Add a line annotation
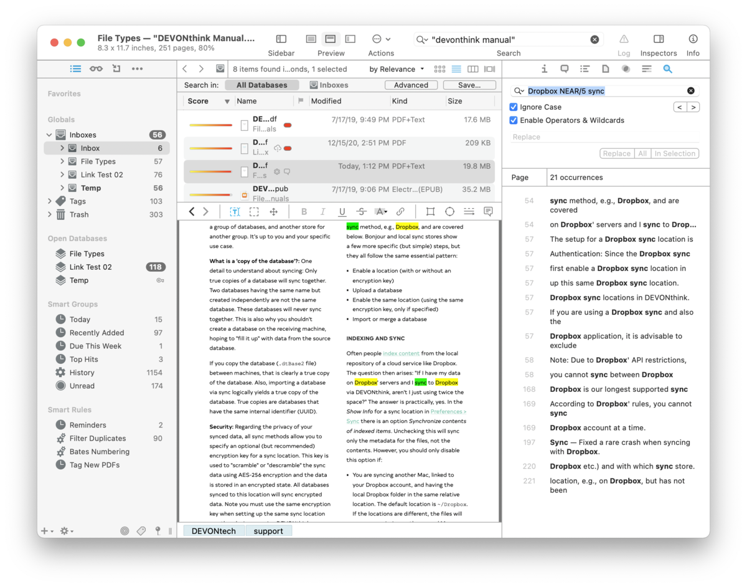Image resolution: width=747 pixels, height=587 pixels. click(469, 212)
